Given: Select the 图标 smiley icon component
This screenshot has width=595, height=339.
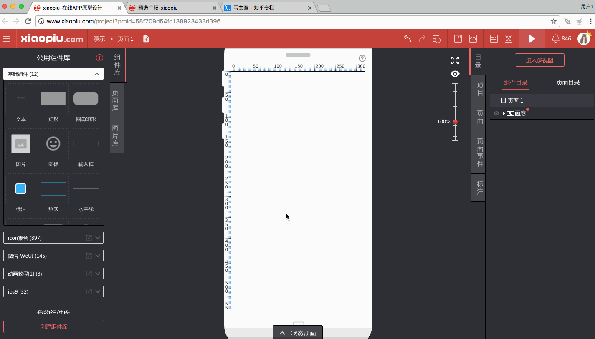Looking at the screenshot, I should (x=53, y=148).
